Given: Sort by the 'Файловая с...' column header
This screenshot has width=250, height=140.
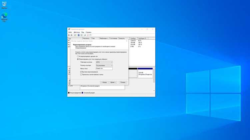Looking at the screenshot, I should (x=104, y=39).
